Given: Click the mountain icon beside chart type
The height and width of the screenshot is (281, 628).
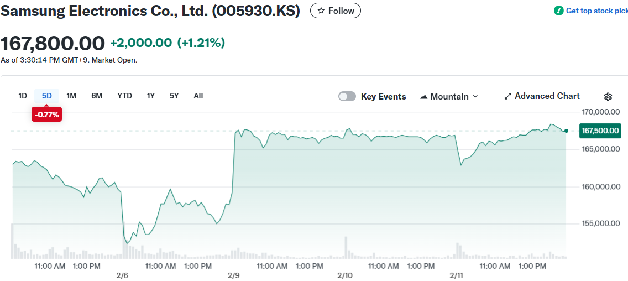Looking at the screenshot, I should click(x=424, y=97).
